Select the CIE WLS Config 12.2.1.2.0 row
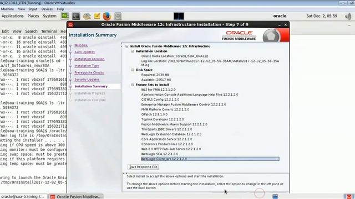 click(160, 99)
